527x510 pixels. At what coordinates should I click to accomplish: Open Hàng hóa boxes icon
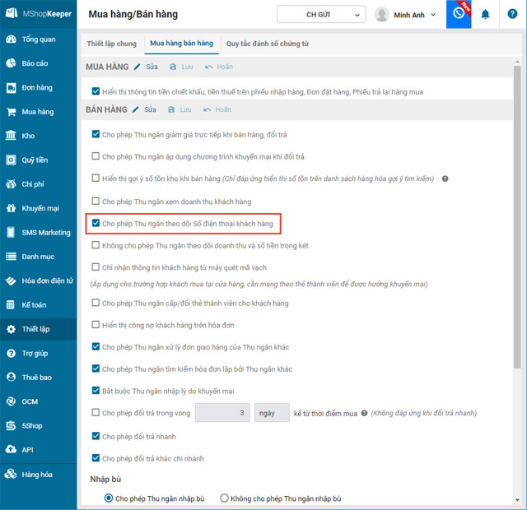[x=11, y=474]
